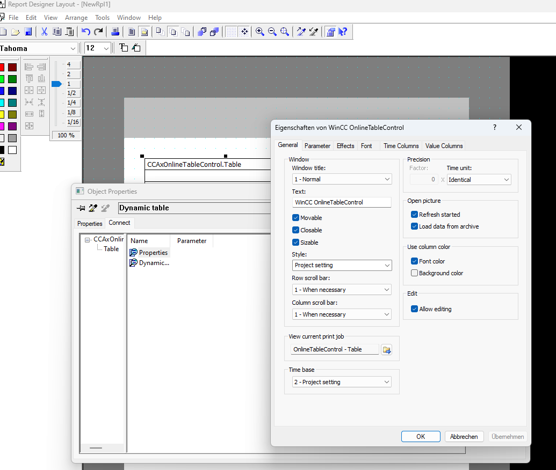Click the Print icon in toolbar
The image size is (556, 470).
pos(115,32)
